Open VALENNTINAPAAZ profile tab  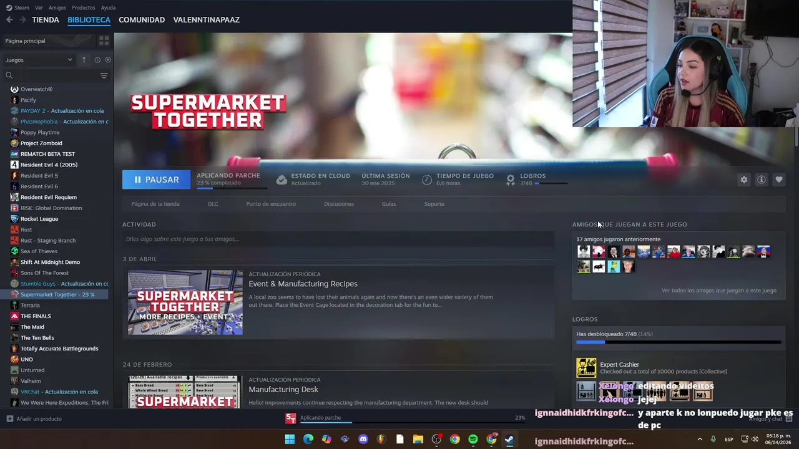point(207,20)
